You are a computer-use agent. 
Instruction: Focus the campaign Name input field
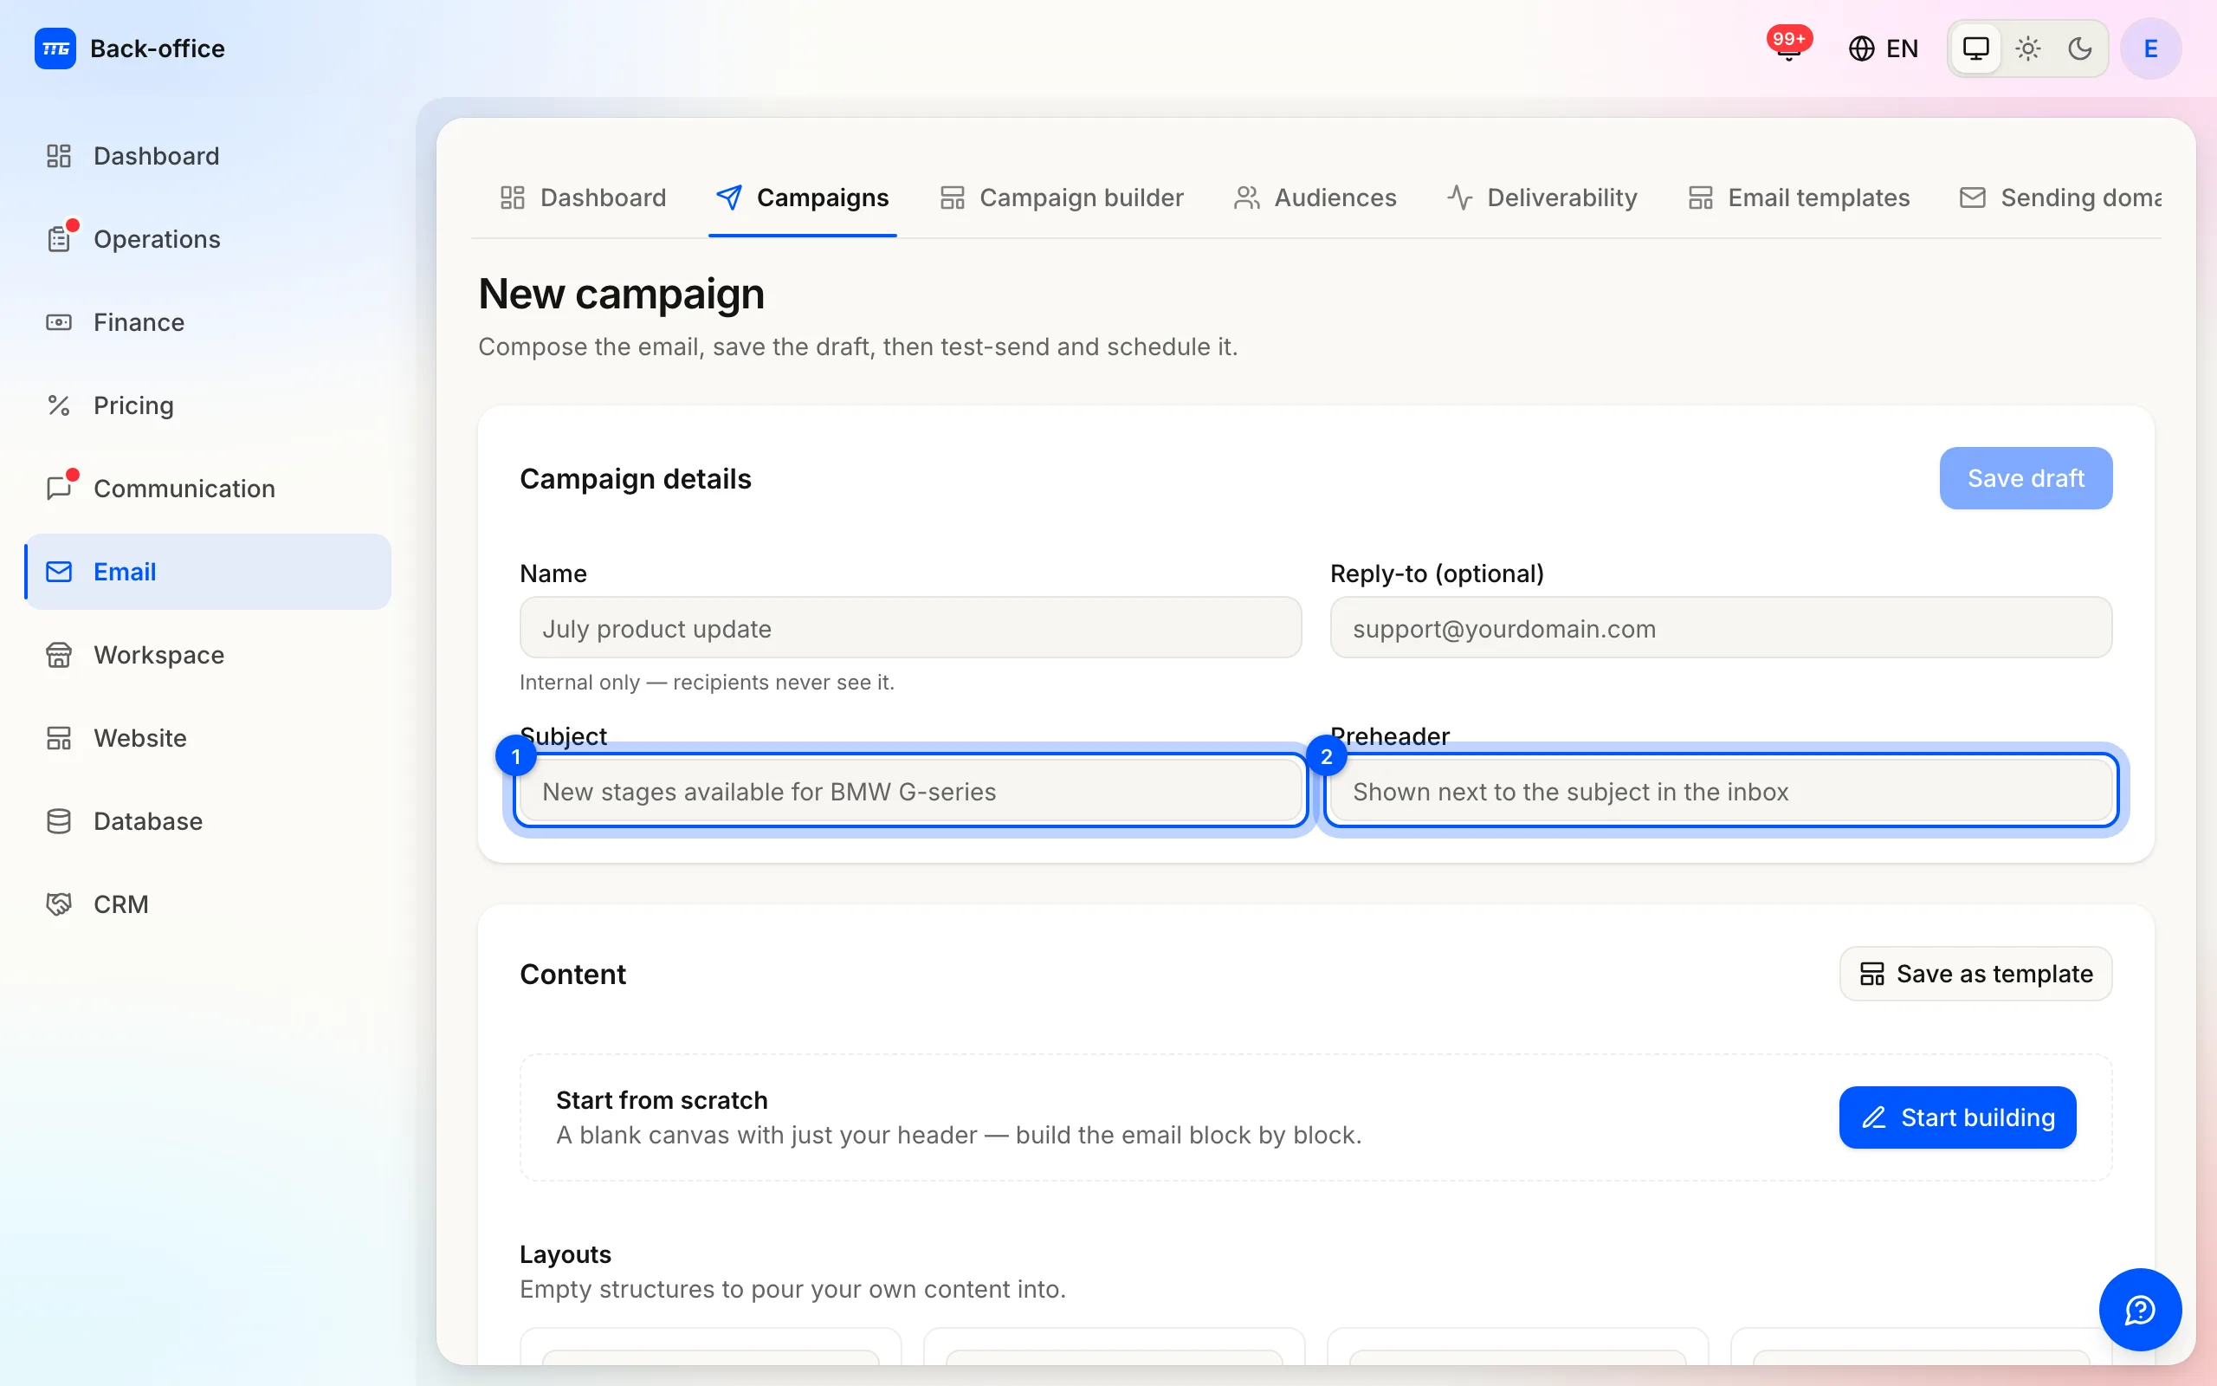point(911,628)
